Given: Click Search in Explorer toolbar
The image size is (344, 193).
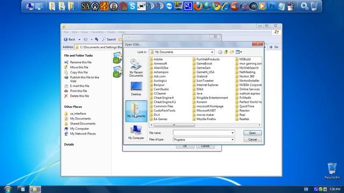Looking at the screenshot, I should coord(109,39).
